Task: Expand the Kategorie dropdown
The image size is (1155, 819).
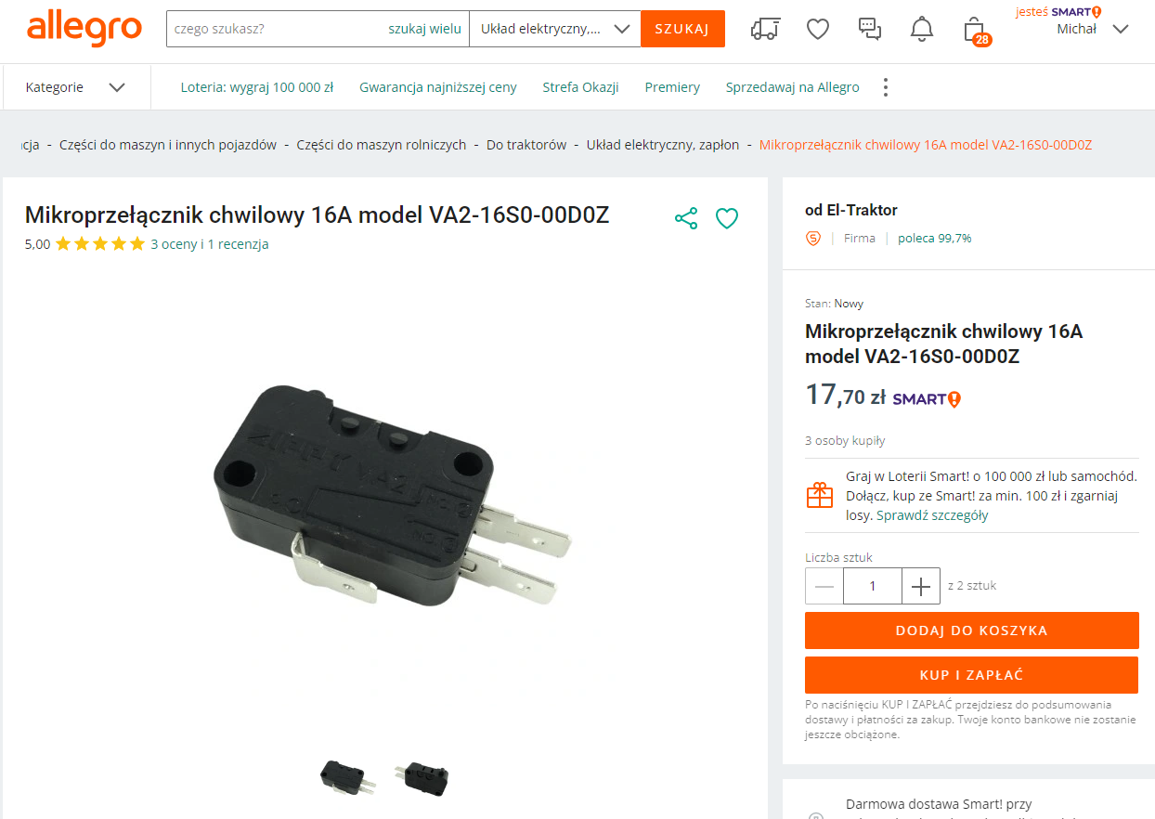Action: [75, 87]
